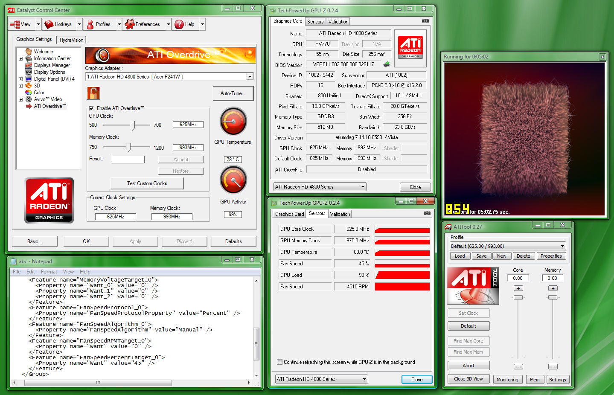Image resolution: width=614 pixels, height=395 pixels.
Task: Expand Information Center tree node
Action: (x=20, y=58)
